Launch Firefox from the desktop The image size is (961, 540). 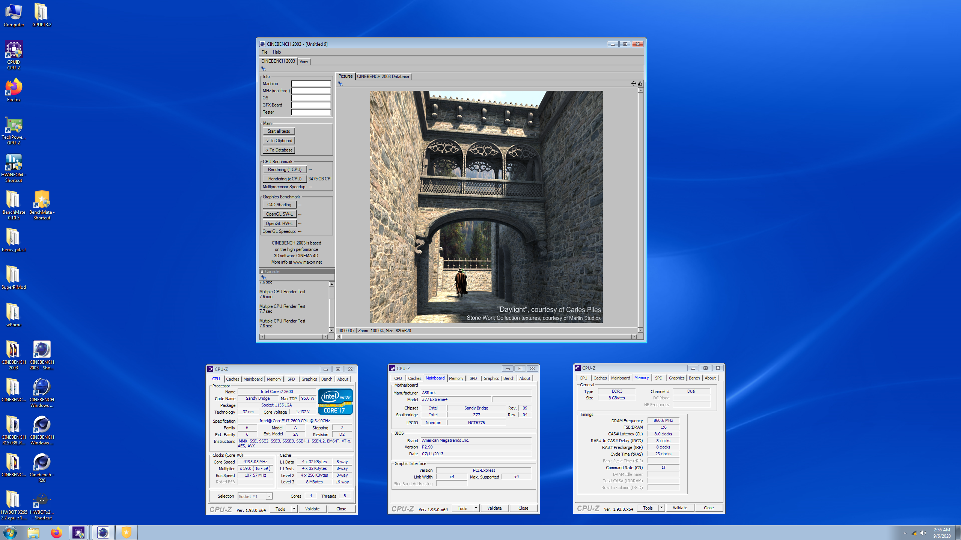click(x=14, y=90)
